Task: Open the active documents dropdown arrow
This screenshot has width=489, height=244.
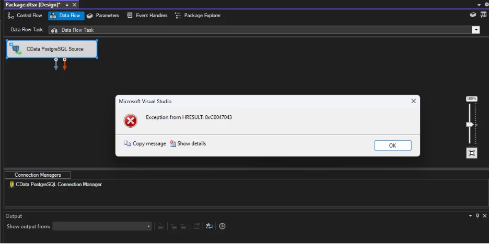Action: click(479, 5)
